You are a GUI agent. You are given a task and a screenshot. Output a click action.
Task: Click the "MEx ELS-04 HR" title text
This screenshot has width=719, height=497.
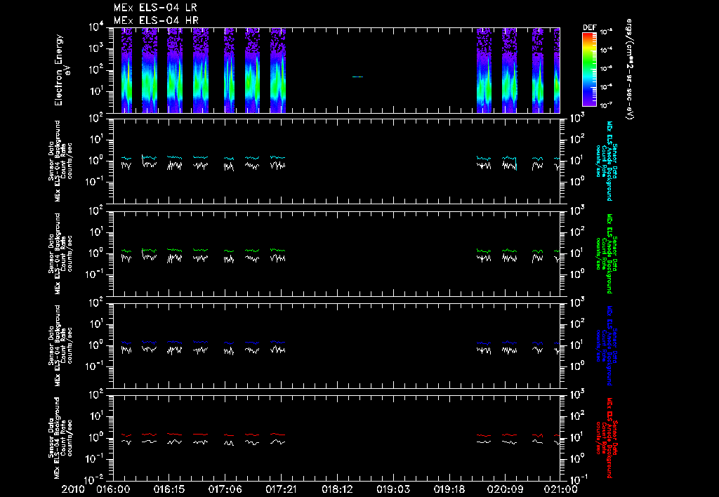point(156,20)
